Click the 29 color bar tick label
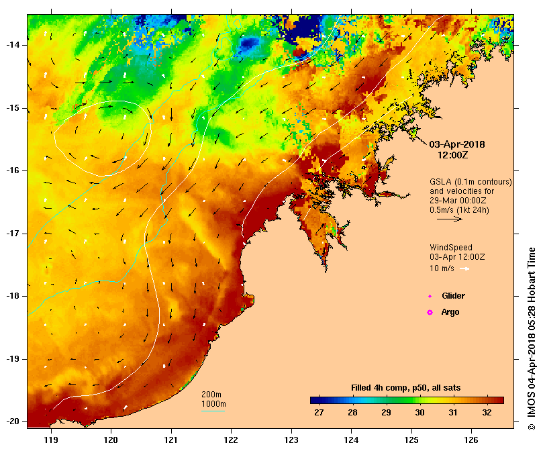 386,413
